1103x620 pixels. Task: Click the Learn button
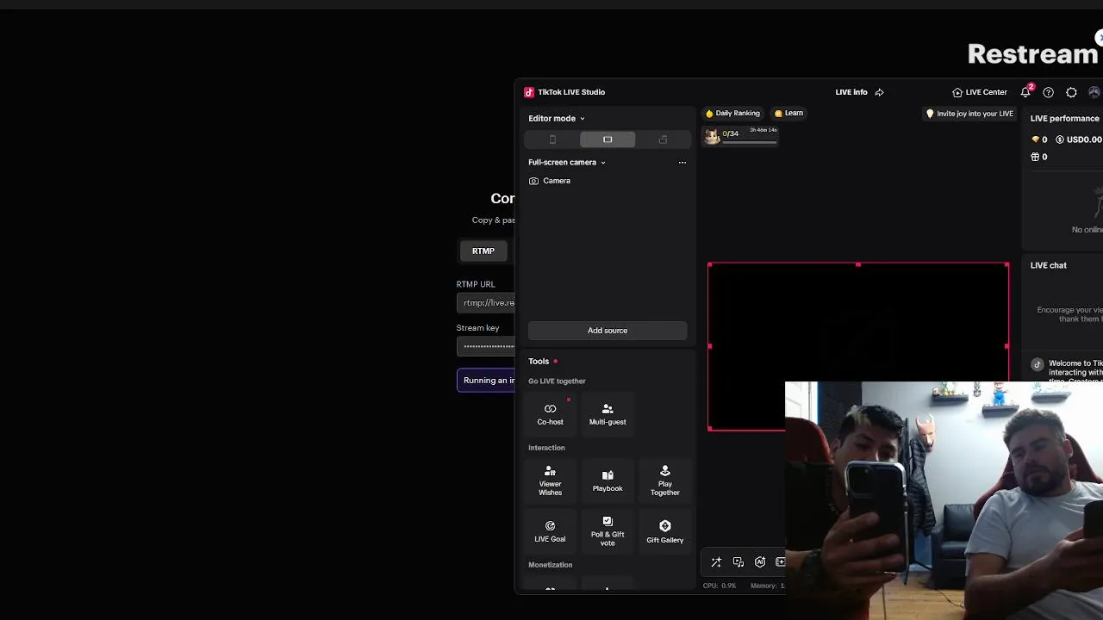pyautogui.click(x=788, y=113)
